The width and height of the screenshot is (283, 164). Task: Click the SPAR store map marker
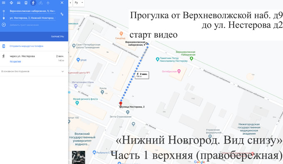[x=78, y=60]
